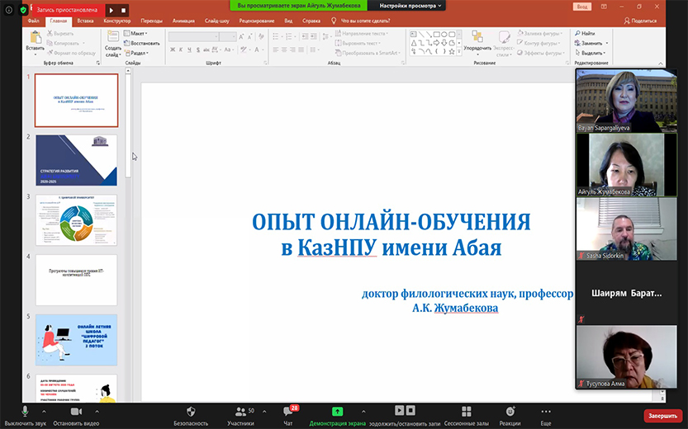Viewport: 688px width, 429px height.
Task: Toggle bold (Ж) formatting
Action: [173, 50]
